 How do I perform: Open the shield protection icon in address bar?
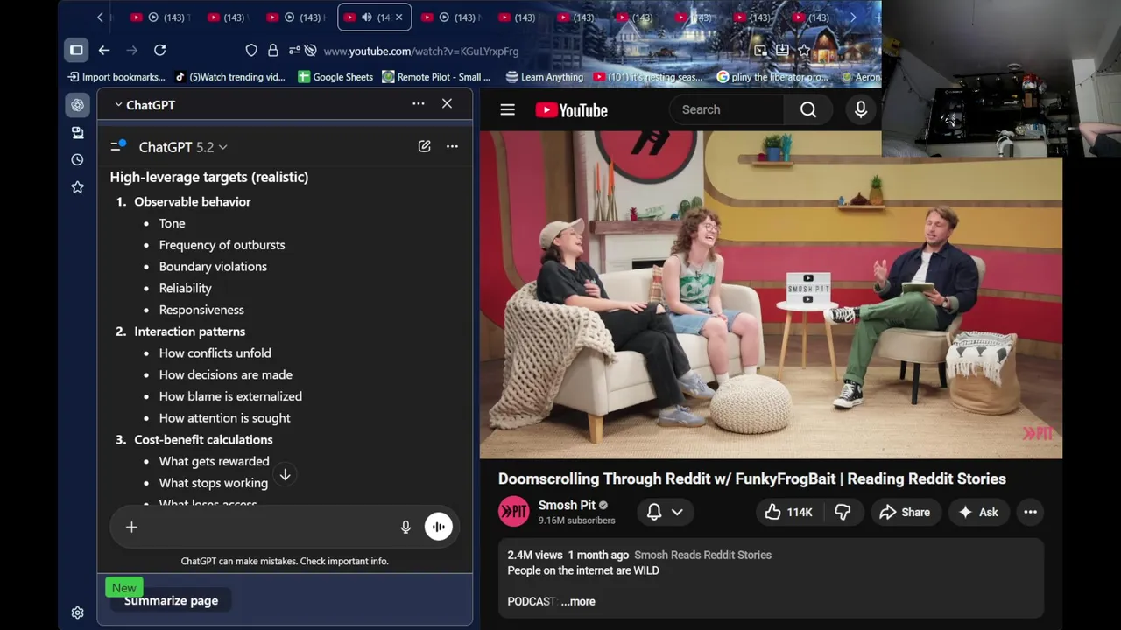coord(251,51)
